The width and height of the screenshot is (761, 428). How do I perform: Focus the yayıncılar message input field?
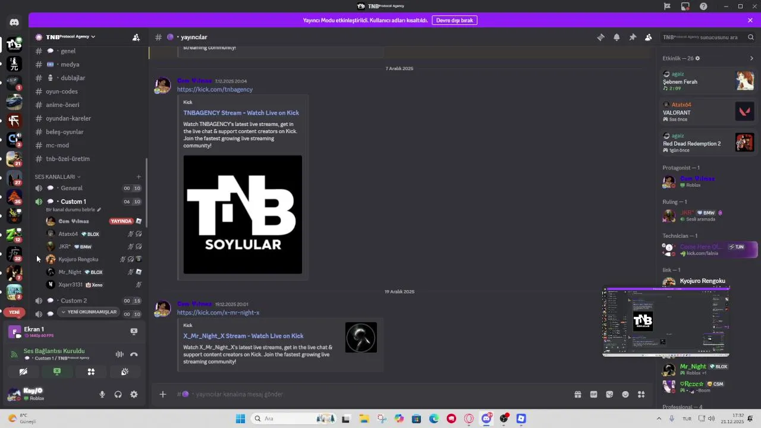pos(375,394)
